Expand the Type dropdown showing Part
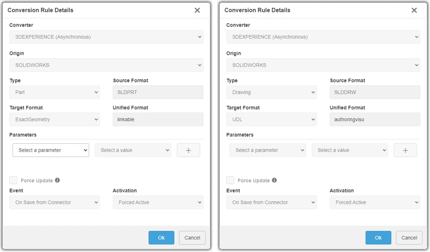 coord(54,92)
